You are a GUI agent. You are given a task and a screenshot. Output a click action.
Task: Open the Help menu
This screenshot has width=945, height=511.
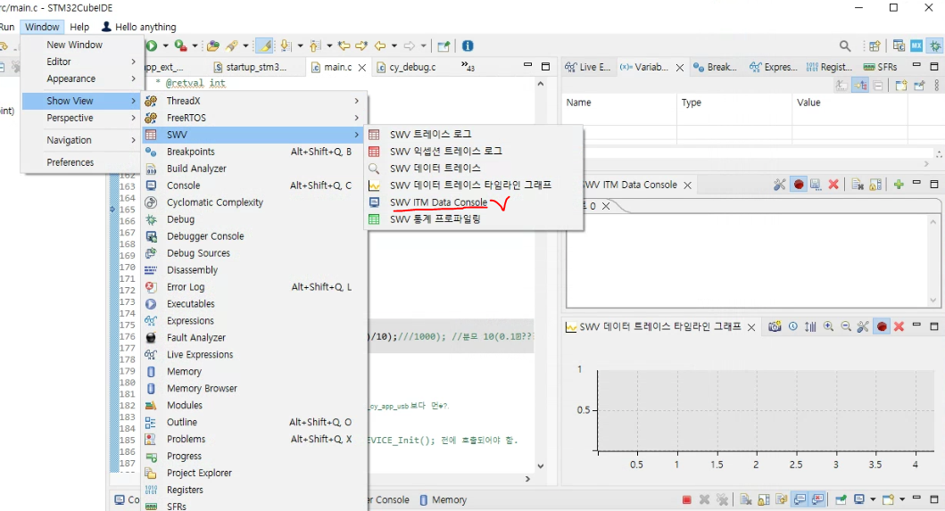79,27
